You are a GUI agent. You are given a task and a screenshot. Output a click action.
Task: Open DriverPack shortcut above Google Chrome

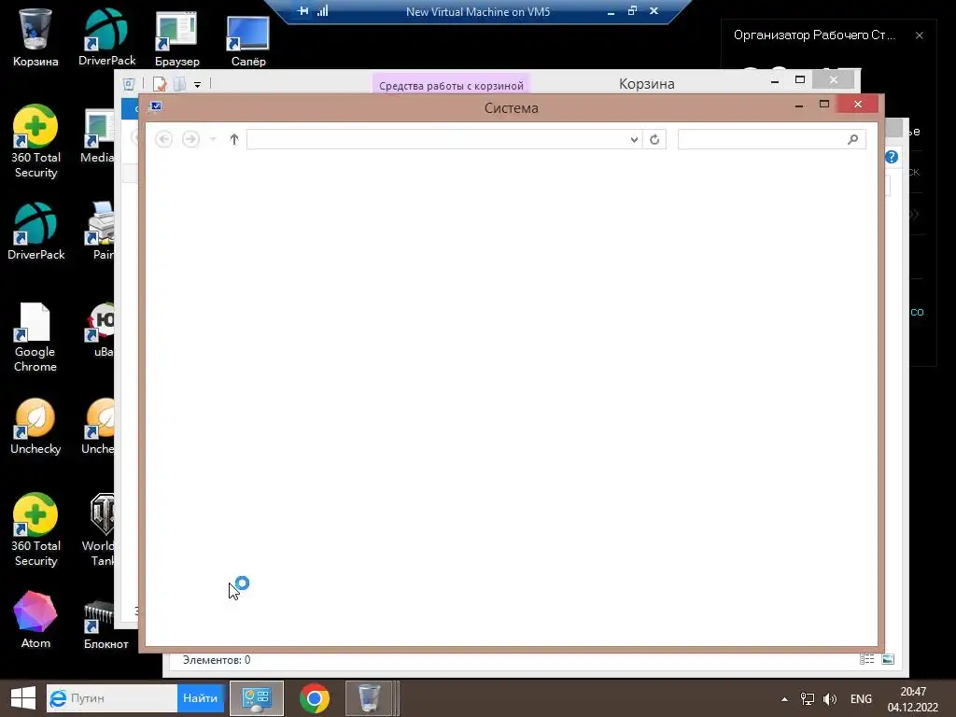pos(35,232)
